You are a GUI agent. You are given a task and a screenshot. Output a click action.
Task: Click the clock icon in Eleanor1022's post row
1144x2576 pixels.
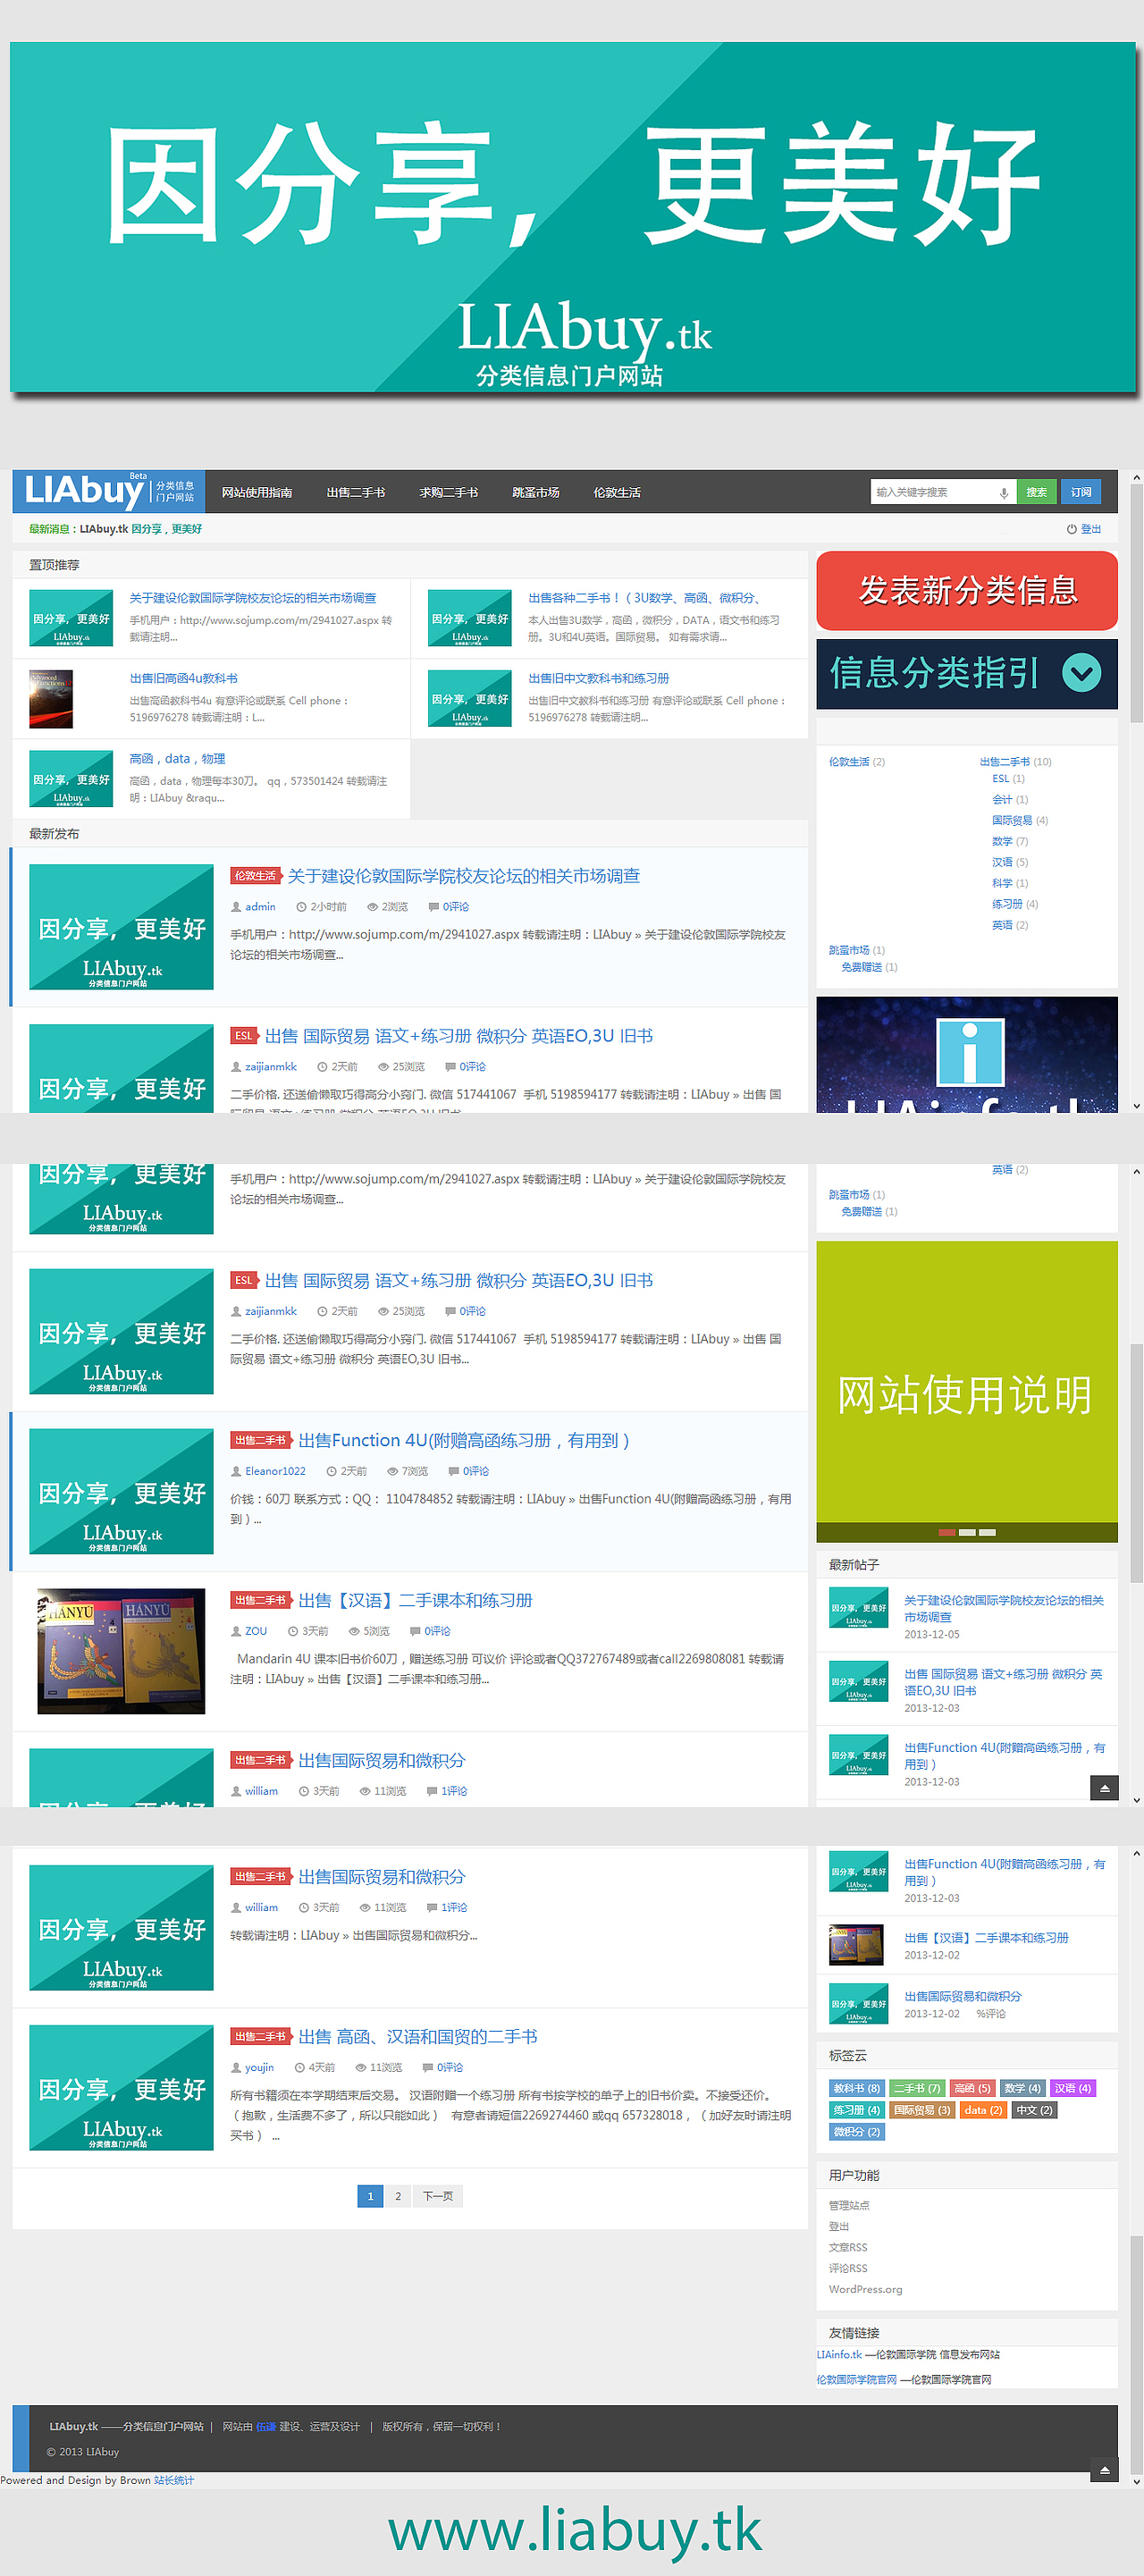point(331,1471)
